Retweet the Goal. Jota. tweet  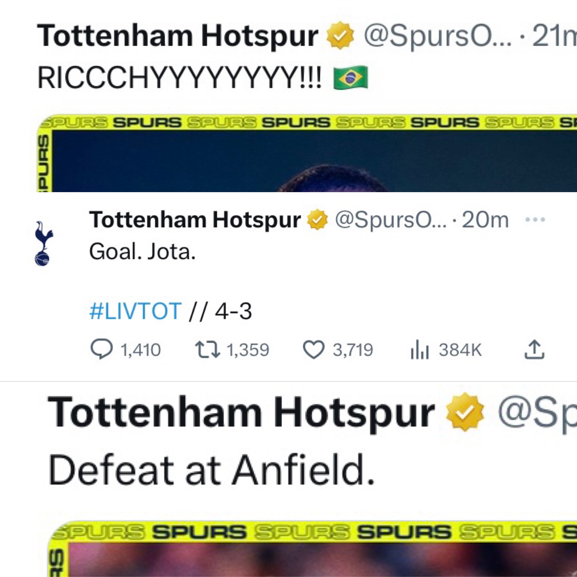tap(208, 350)
